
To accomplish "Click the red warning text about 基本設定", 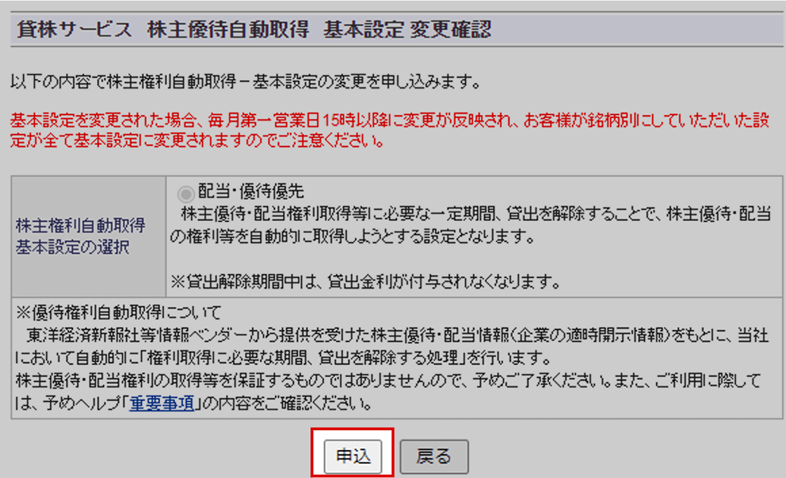I will point(389,131).
